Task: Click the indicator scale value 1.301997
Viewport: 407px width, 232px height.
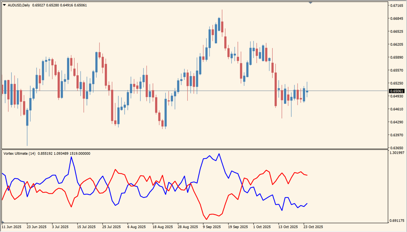Action: (x=397, y=153)
